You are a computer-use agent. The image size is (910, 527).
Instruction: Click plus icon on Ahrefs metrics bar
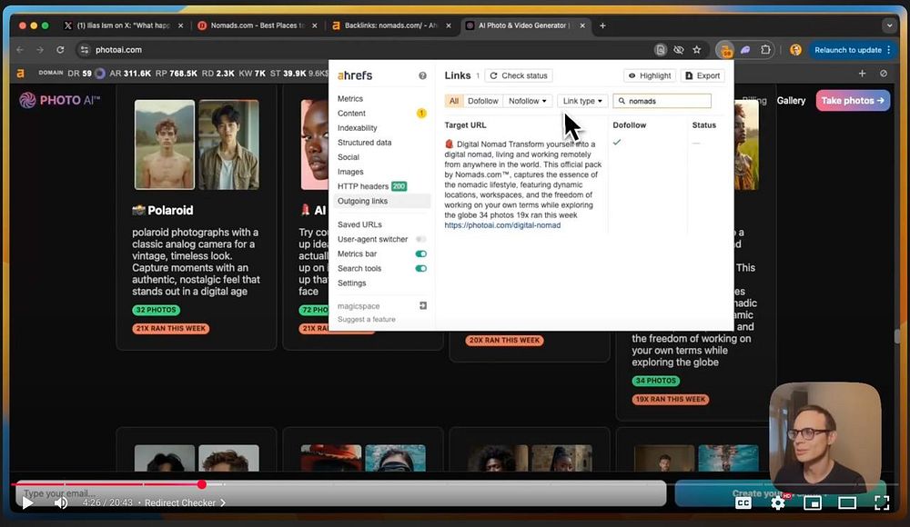862,73
